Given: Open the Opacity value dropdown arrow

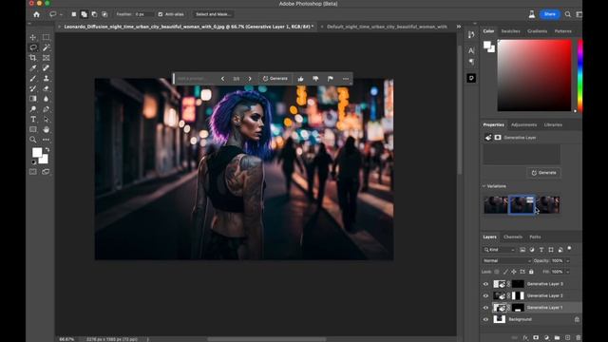Looking at the screenshot, I should pyautogui.click(x=568, y=261).
